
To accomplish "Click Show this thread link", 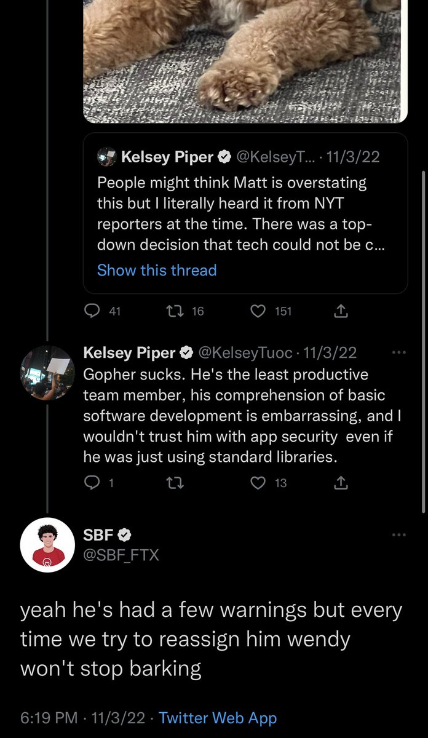I will (157, 270).
